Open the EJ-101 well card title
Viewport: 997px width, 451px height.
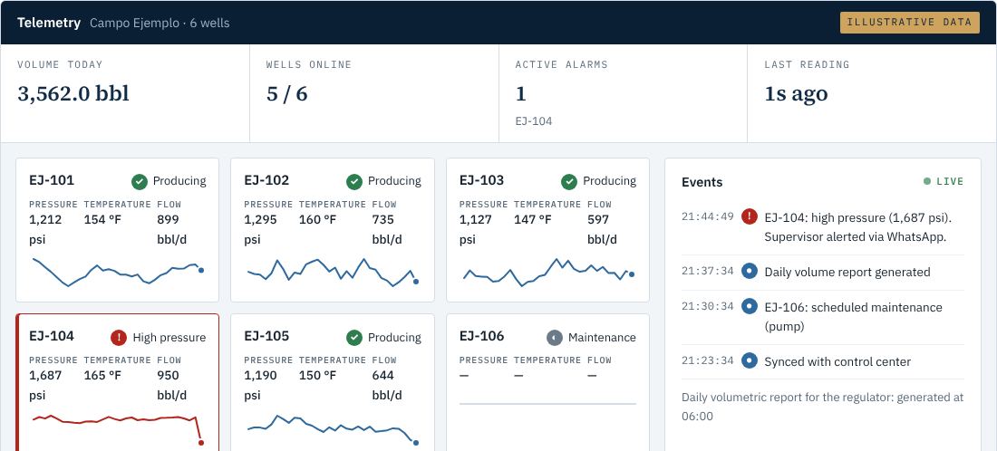(52, 180)
